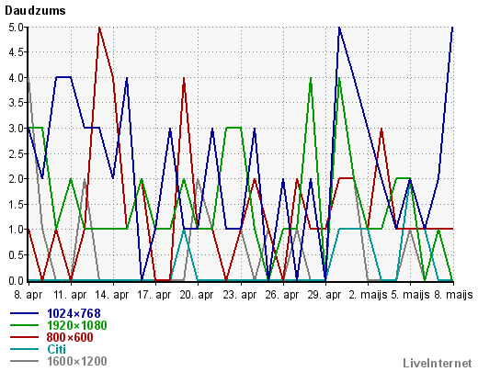Click the teal line swatch for Citi
This screenshot has width=478, height=372.
pos(24,349)
